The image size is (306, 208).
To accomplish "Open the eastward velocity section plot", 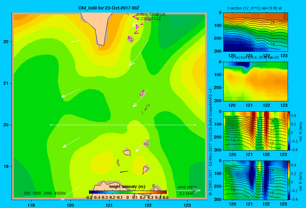I will click(256, 180).
